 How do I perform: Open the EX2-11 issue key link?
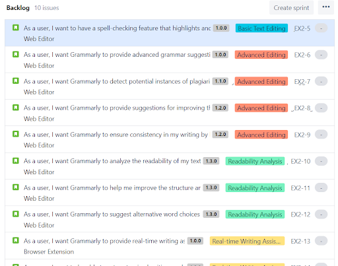click(300, 188)
